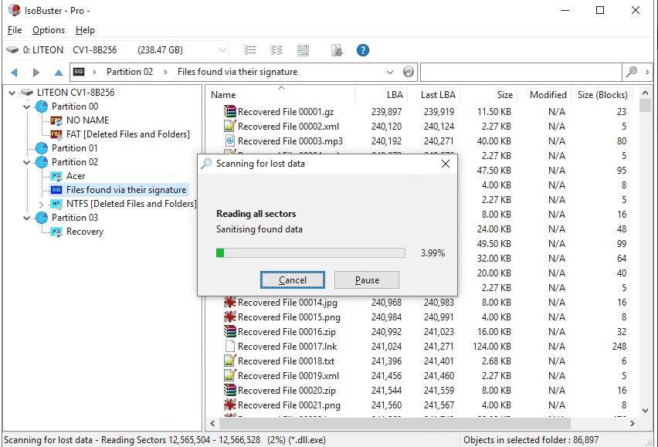Click the FAT icon beside NO NAME
This screenshot has height=447, width=658.
56,120
